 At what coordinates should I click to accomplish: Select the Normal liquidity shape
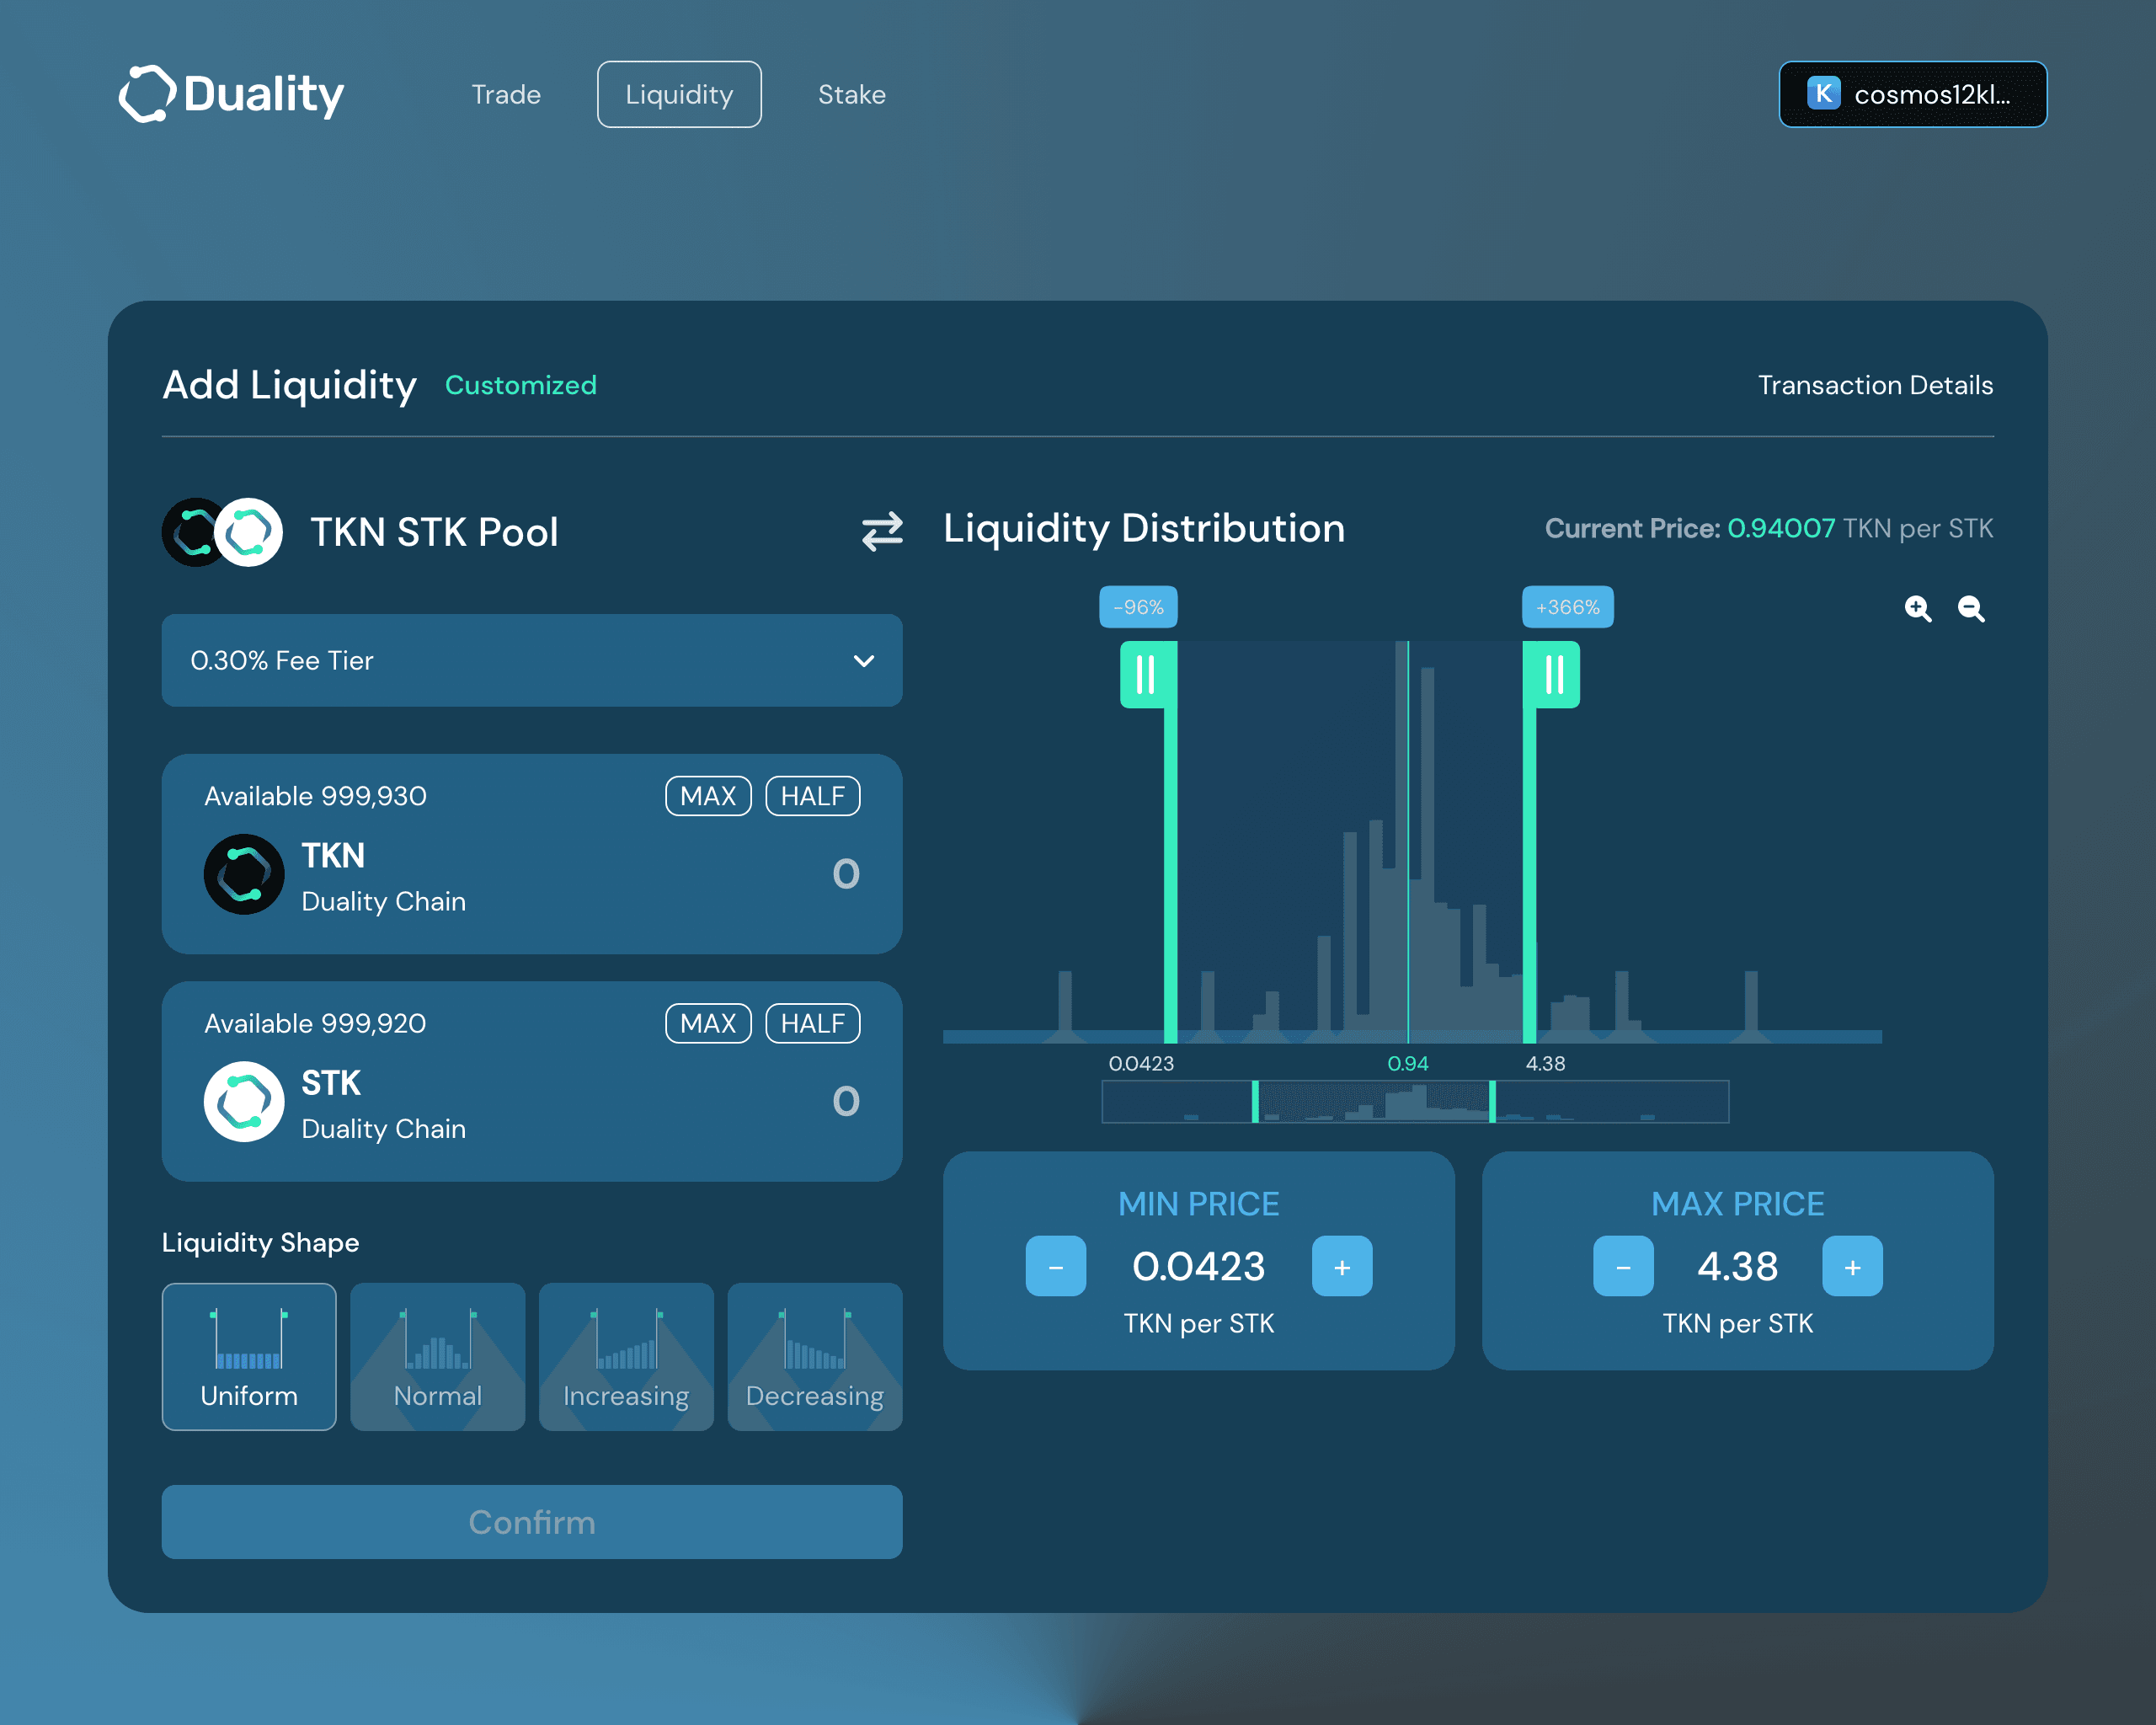click(437, 1356)
